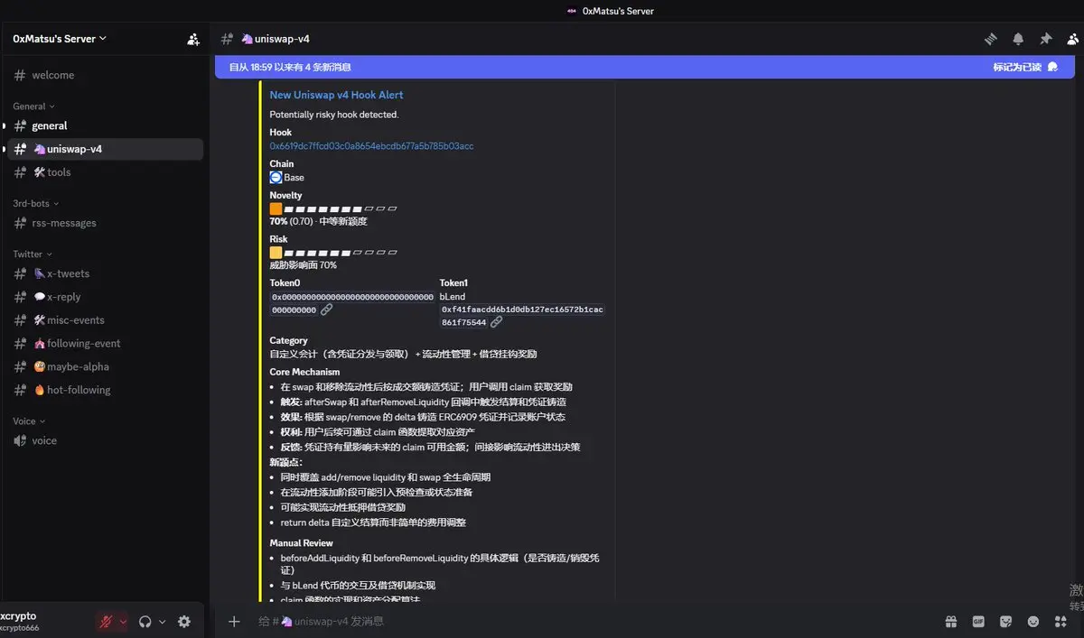This screenshot has height=638, width=1084.
Task: Click the hash icon next to welcome
Action: [20, 75]
